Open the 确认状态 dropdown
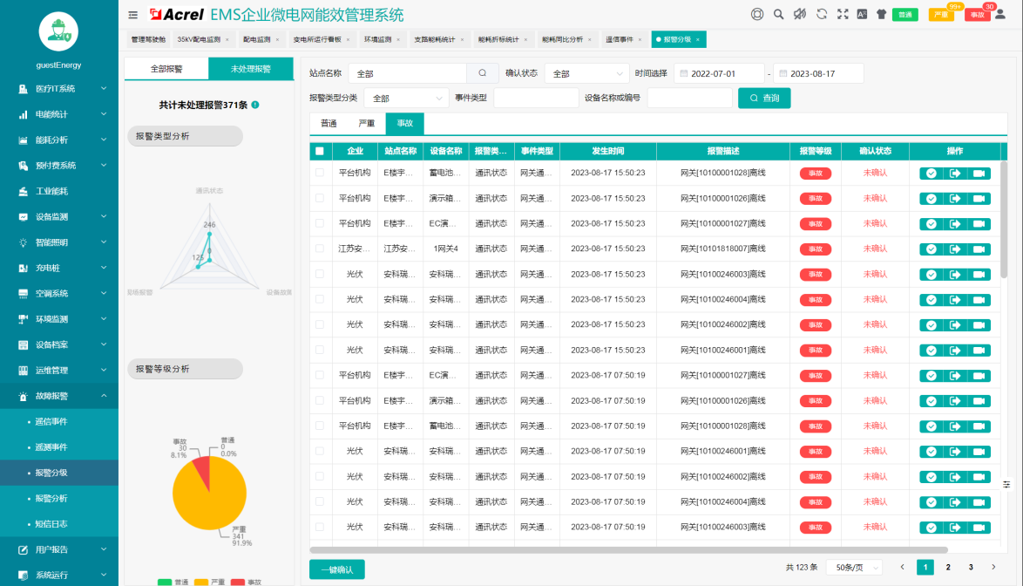 click(x=586, y=74)
